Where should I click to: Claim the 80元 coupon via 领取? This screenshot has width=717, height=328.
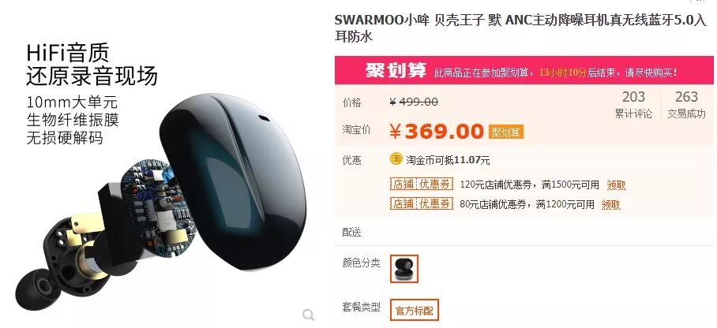coord(611,204)
